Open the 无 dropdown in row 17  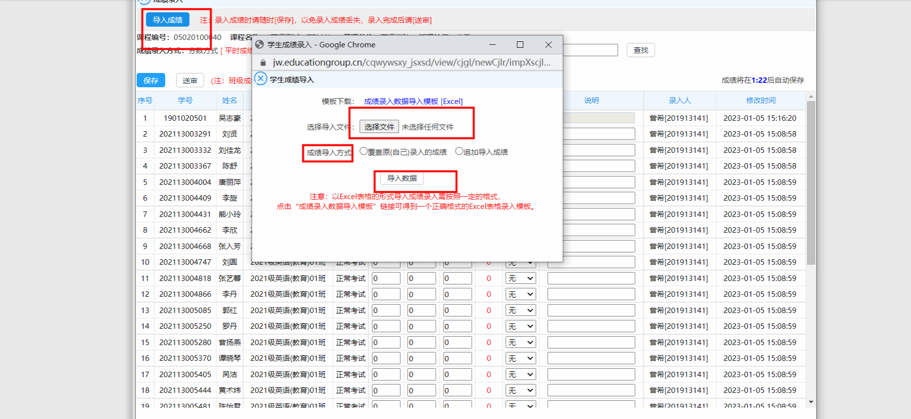pyautogui.click(x=521, y=375)
